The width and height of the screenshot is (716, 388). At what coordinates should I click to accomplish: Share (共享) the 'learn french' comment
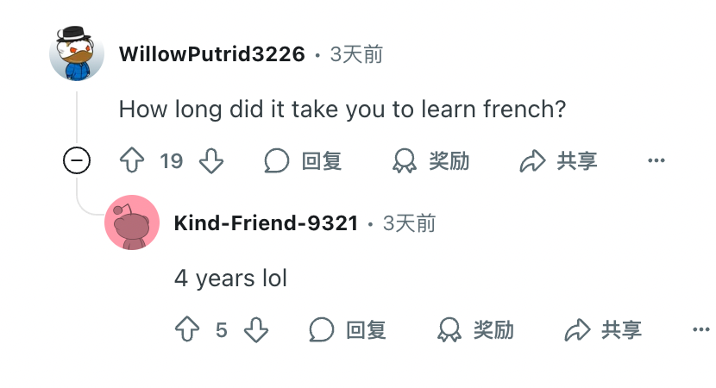tap(558, 160)
